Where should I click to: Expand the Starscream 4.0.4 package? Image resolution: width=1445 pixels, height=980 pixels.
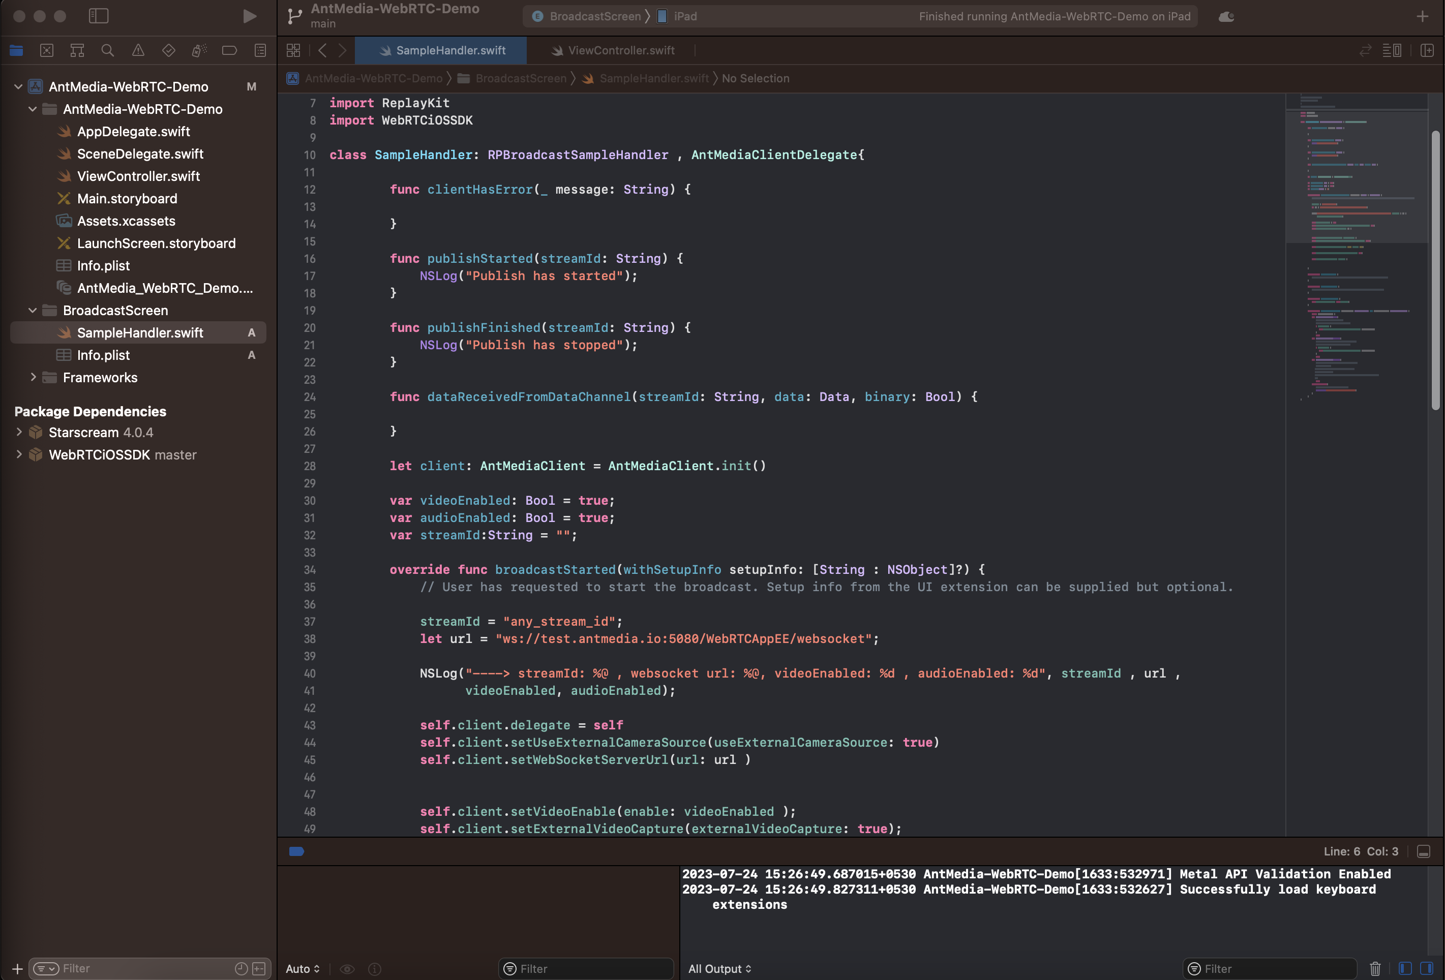(19, 432)
